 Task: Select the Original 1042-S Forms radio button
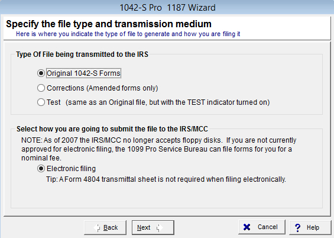(41, 73)
